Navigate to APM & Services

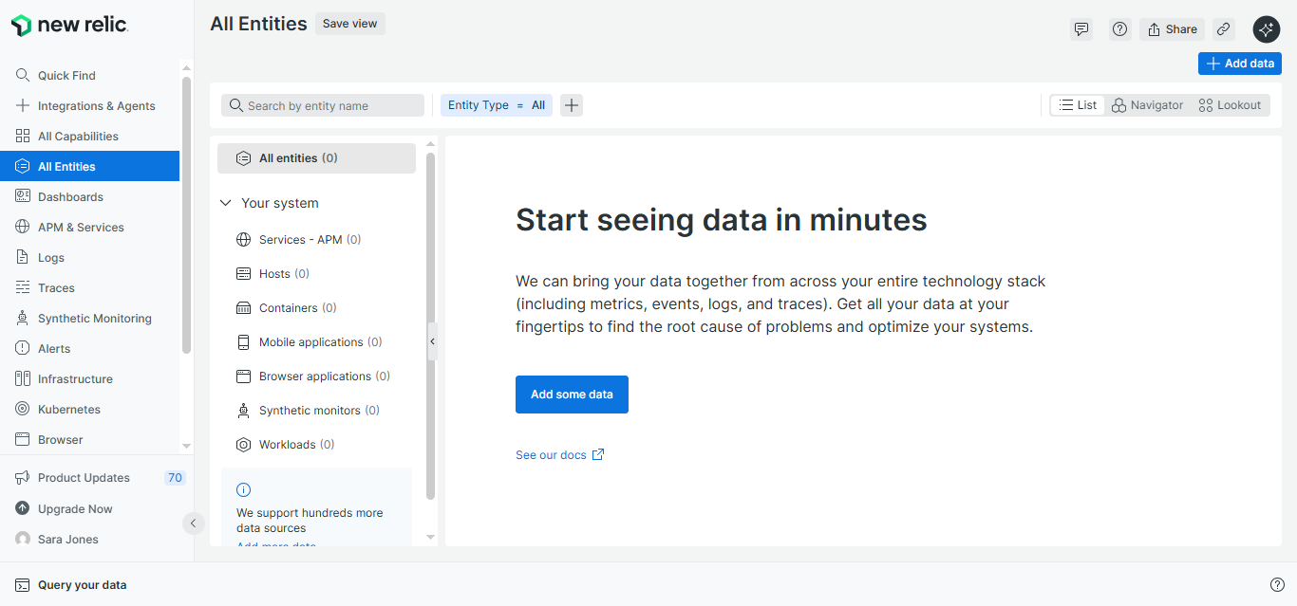[x=89, y=228]
